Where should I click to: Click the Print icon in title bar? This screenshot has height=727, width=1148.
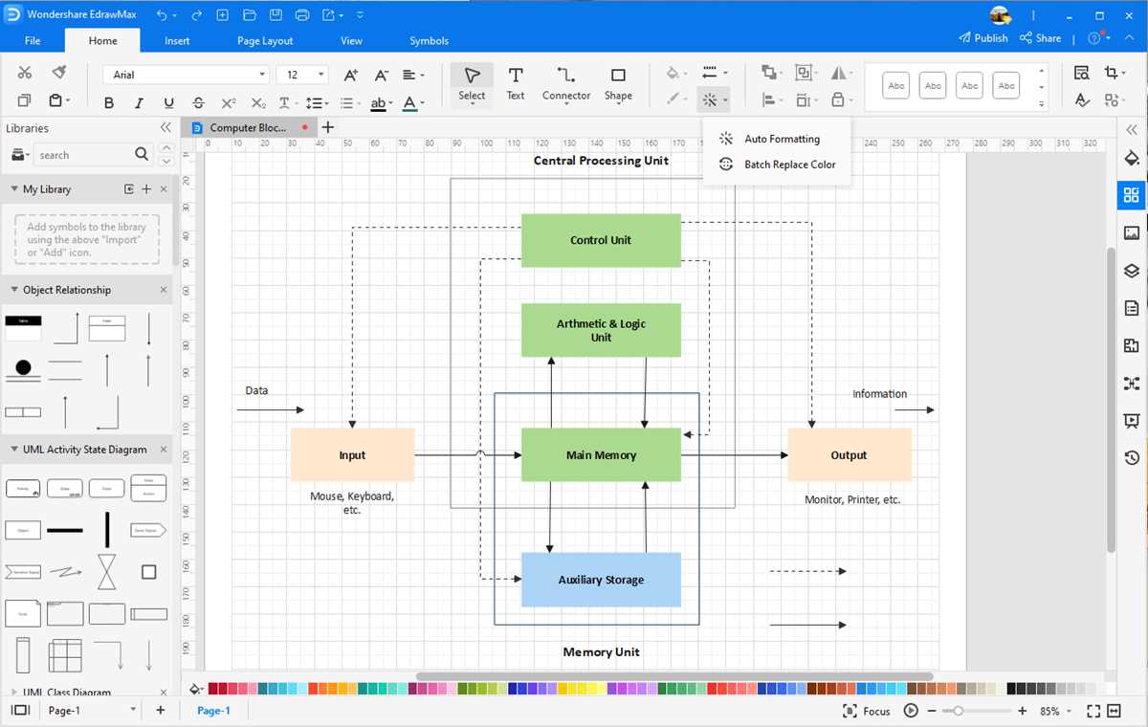coord(302,15)
